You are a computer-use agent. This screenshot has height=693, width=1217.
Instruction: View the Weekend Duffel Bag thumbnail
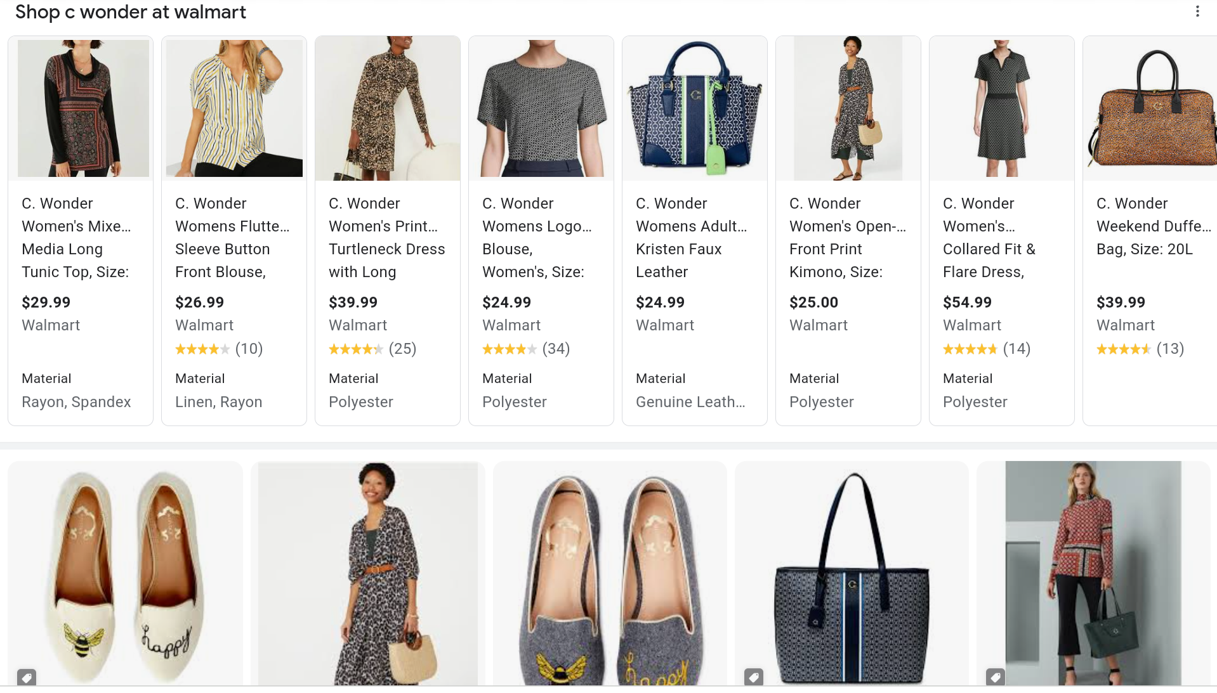pyautogui.click(x=1152, y=108)
